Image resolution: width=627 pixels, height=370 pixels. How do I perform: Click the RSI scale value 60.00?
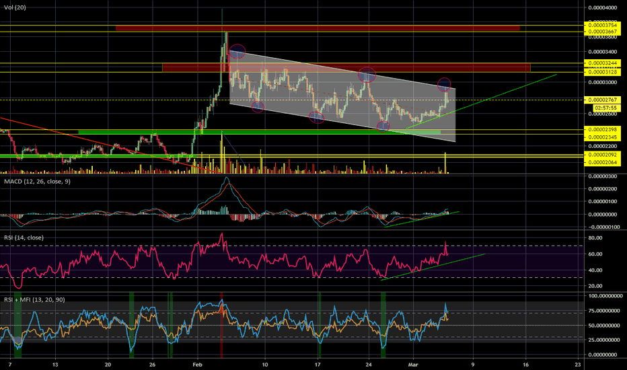click(595, 254)
